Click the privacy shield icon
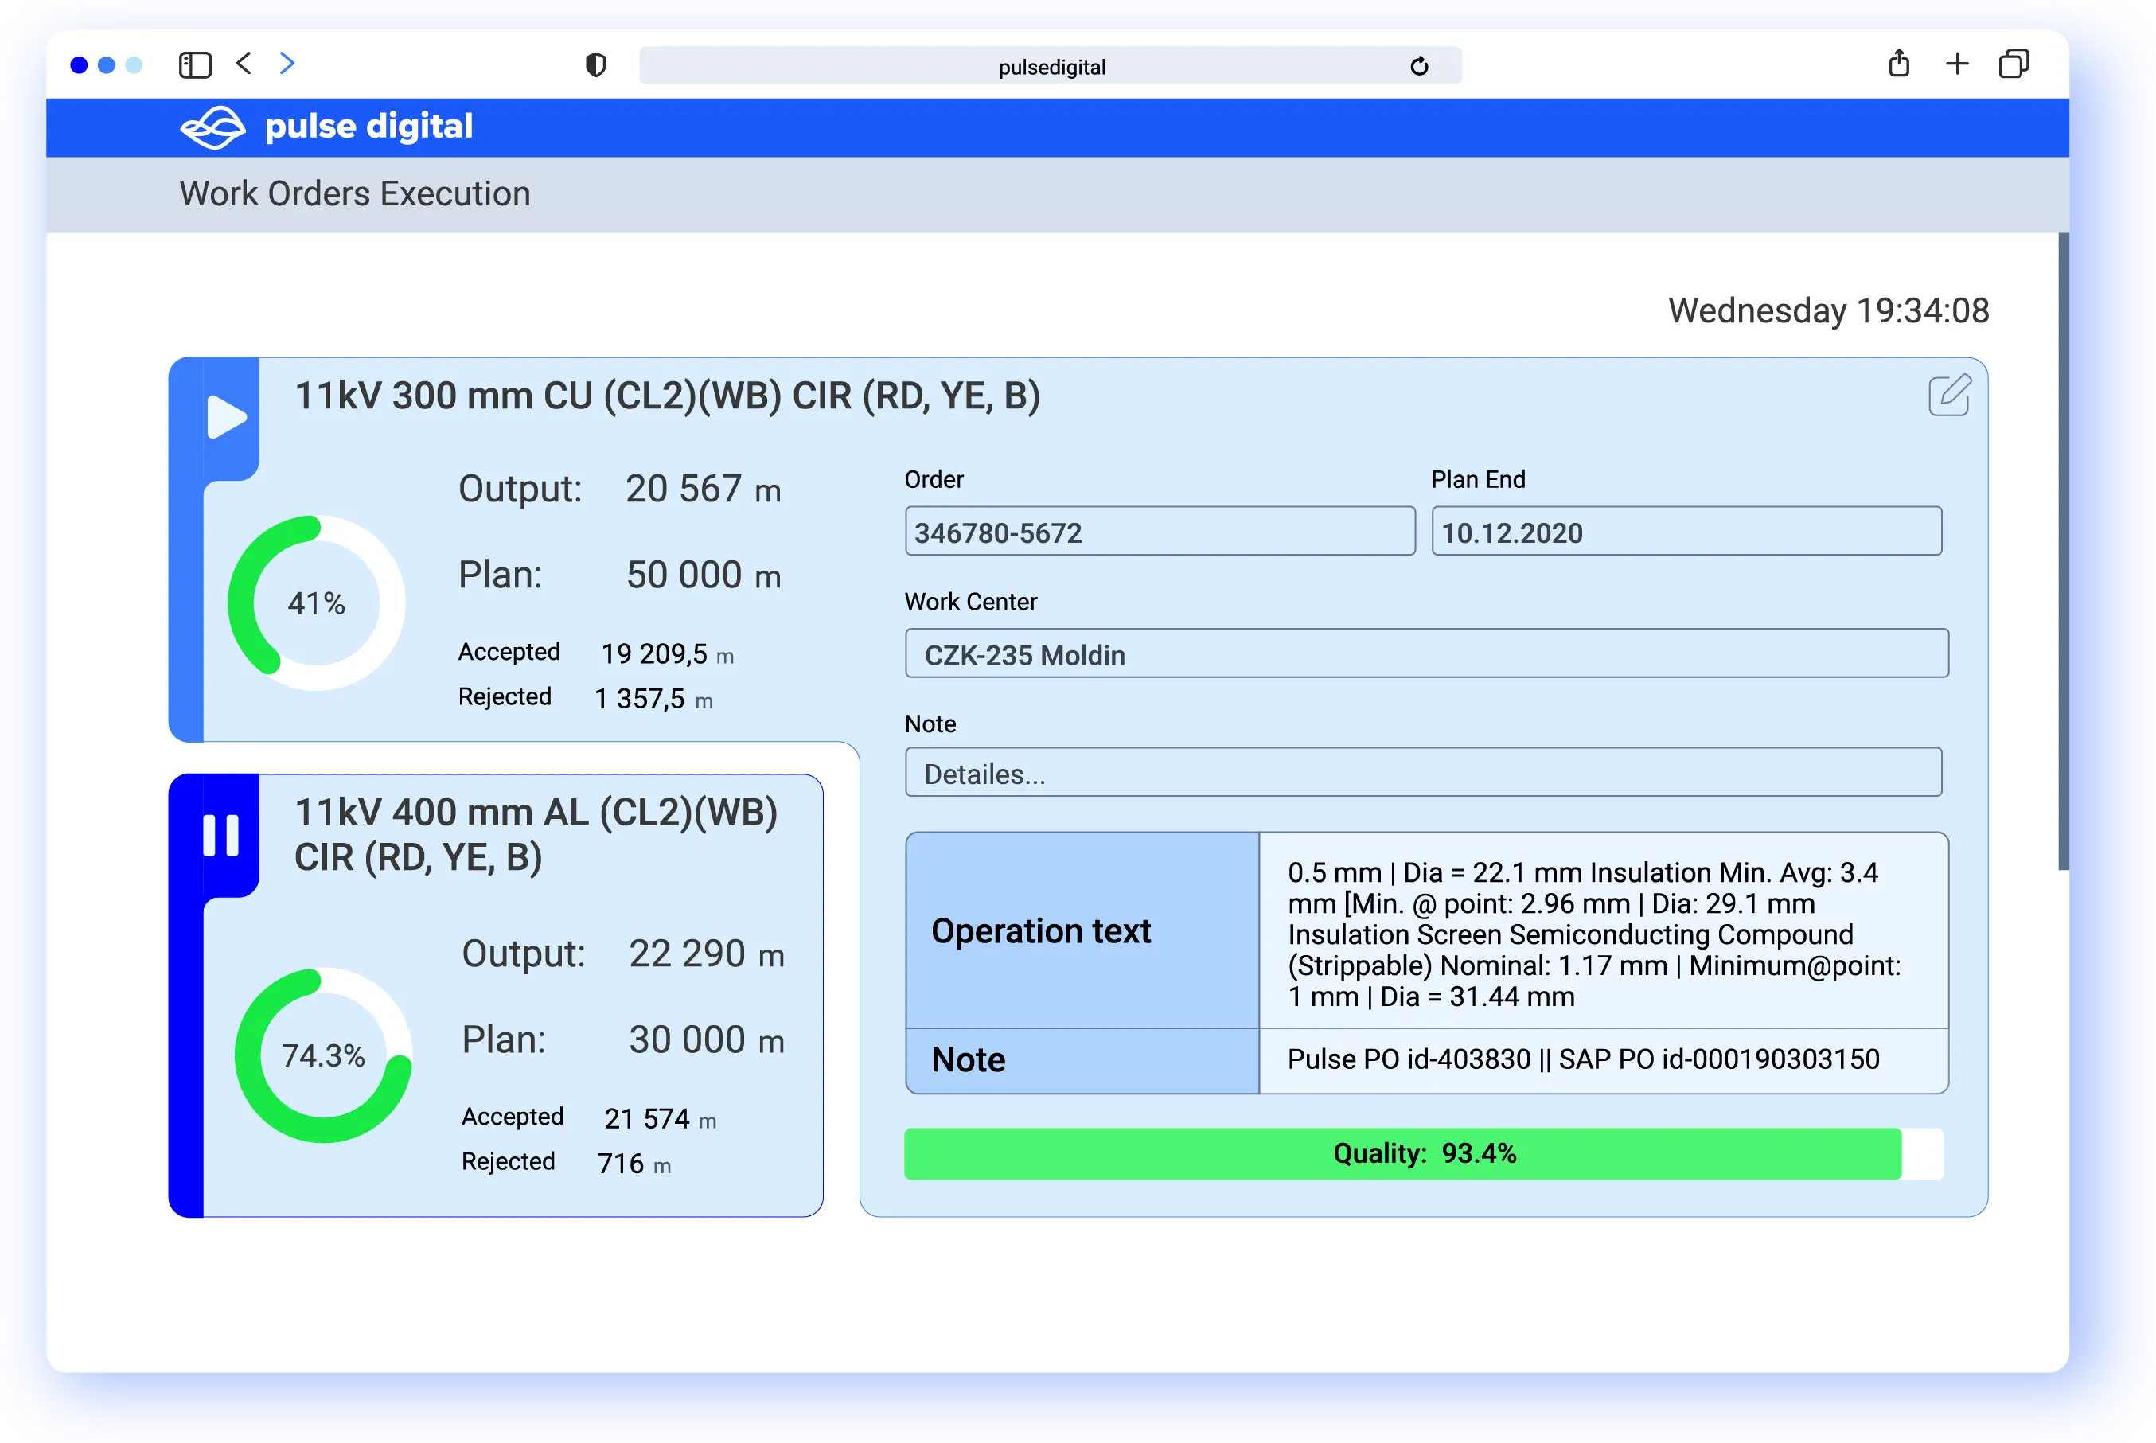Image resolution: width=2156 pixels, height=1443 pixels. tap(595, 65)
